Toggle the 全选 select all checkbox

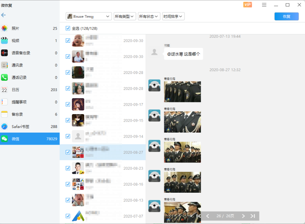(68, 28)
